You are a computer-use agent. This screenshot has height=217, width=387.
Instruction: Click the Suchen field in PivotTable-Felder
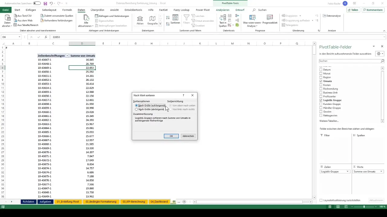point(352,61)
